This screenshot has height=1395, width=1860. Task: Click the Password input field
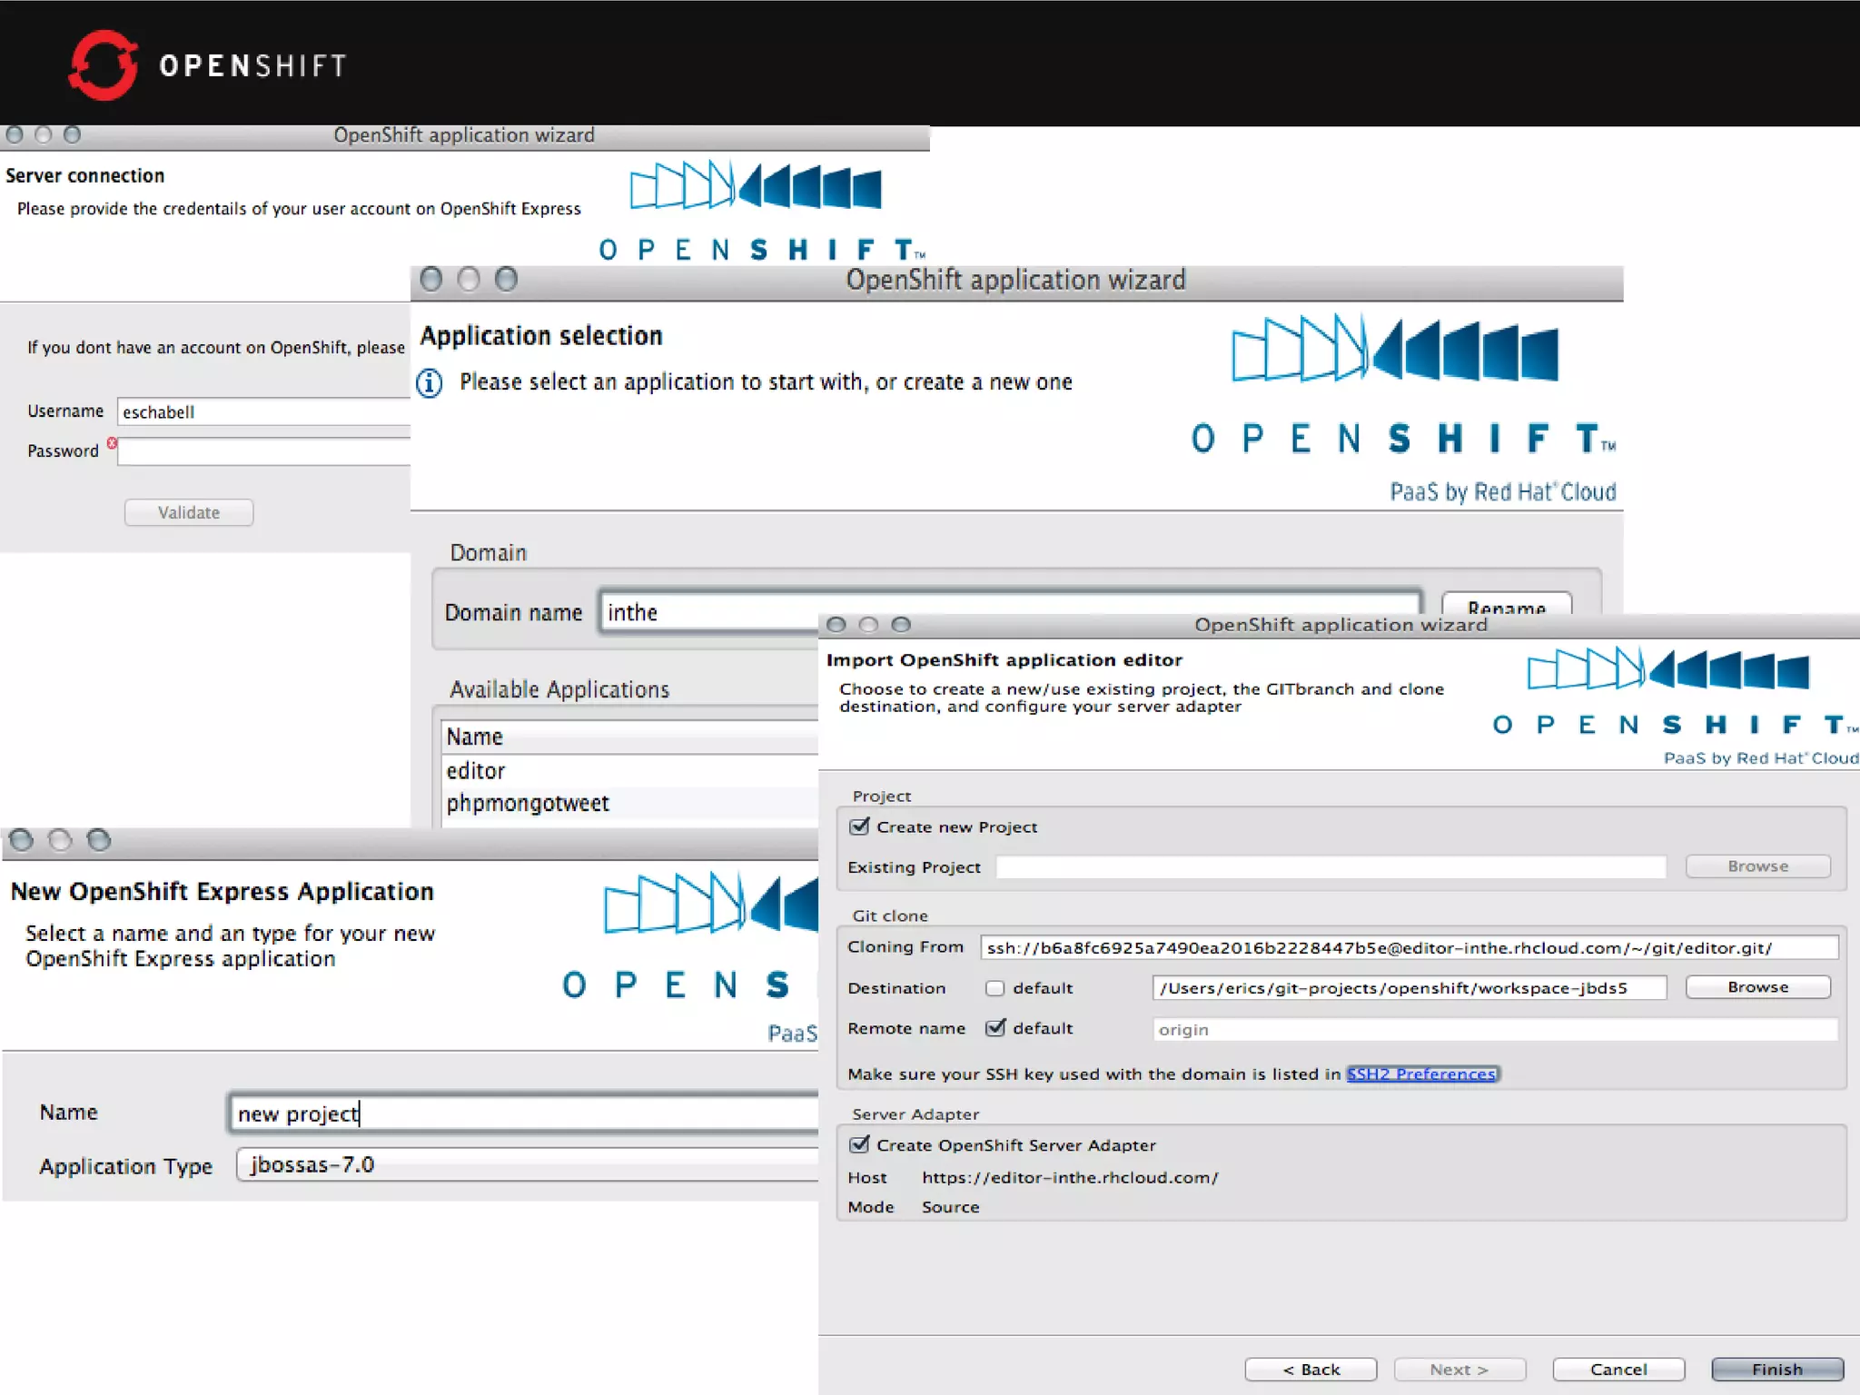(263, 452)
